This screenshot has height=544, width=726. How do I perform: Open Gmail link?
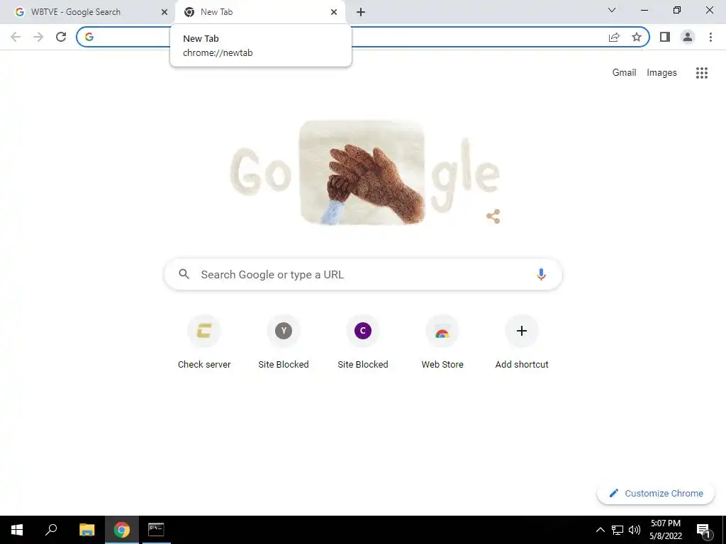coord(624,73)
